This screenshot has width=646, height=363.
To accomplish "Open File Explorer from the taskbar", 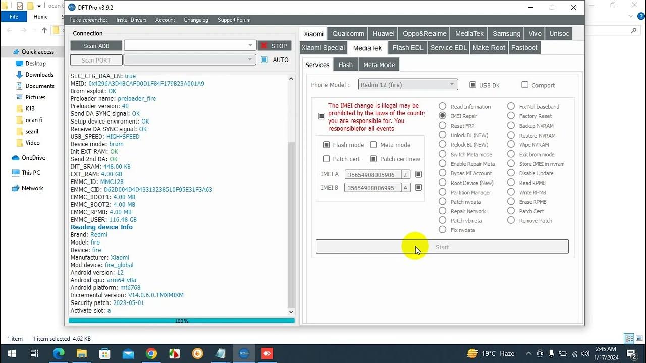I will pyautogui.click(x=82, y=353).
